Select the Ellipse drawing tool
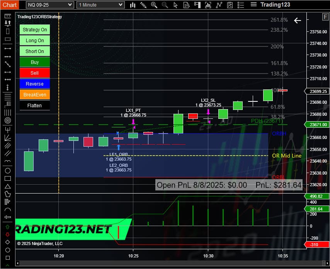Image resolution: width=330 pixels, height=269 pixels. pos(8,171)
